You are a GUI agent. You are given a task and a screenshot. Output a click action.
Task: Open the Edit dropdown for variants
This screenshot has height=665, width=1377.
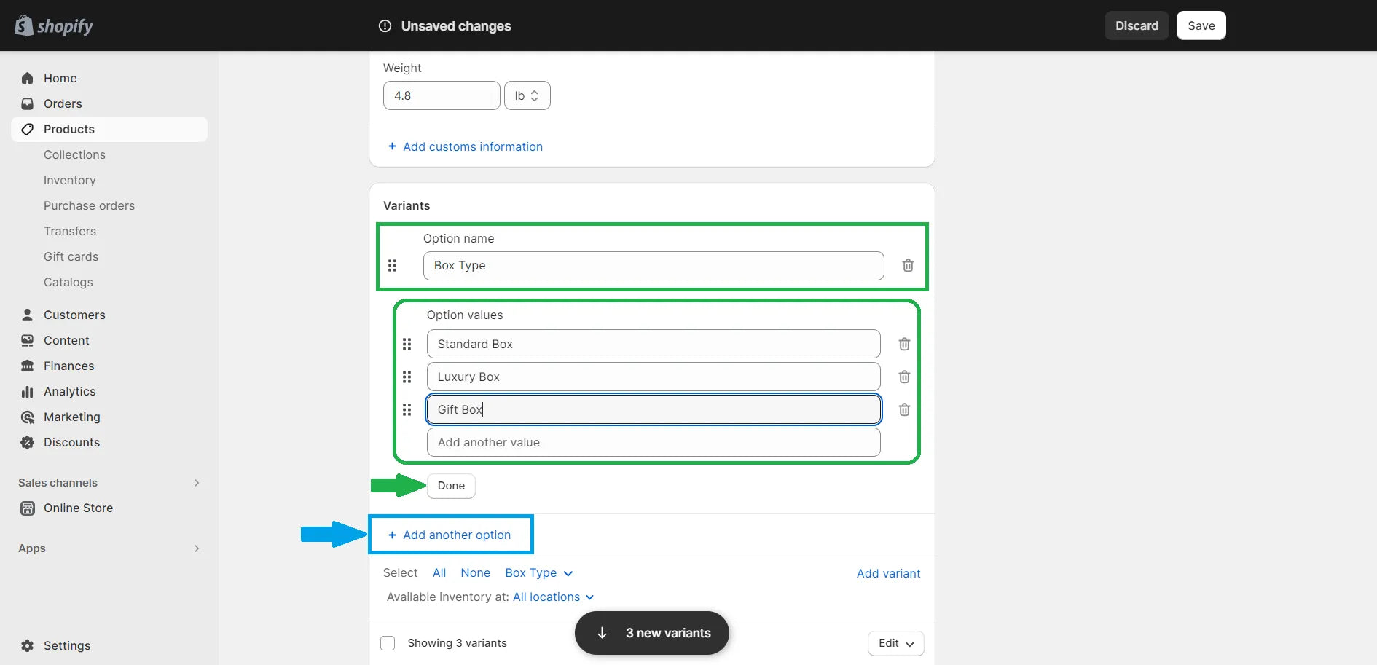pos(895,643)
